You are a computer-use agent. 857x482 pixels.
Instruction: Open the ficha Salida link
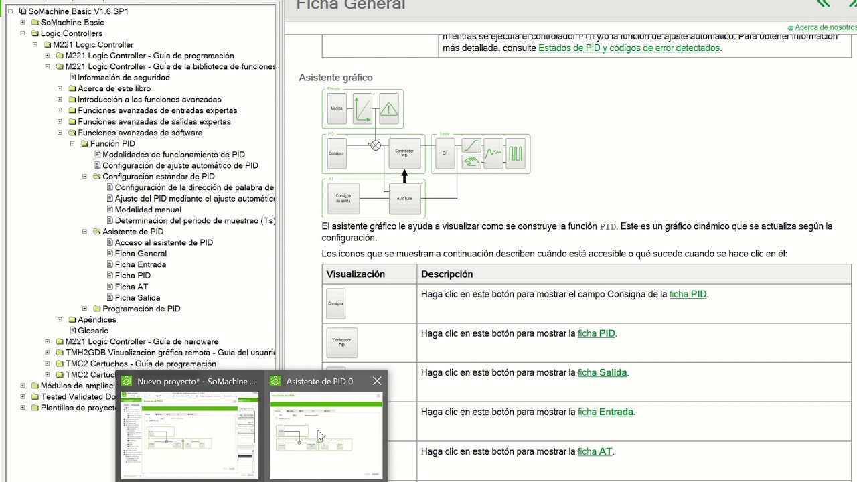coord(602,373)
